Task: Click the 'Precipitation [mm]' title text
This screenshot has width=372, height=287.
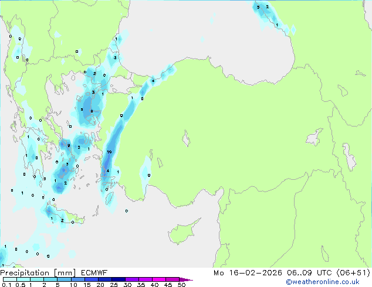Action: pos(38,273)
